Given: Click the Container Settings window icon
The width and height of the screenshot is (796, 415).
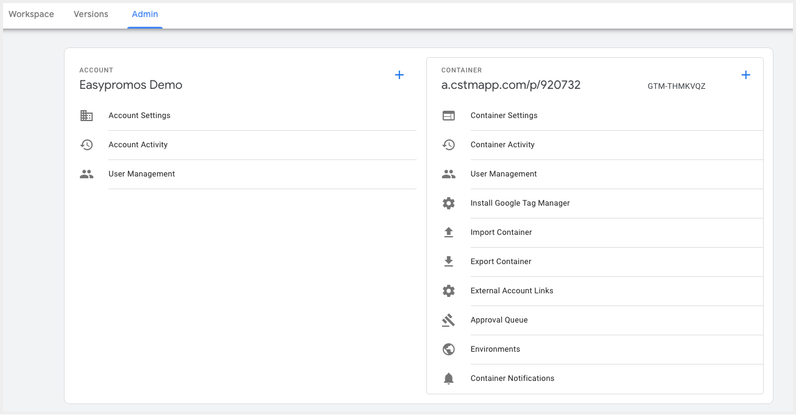Looking at the screenshot, I should point(449,116).
